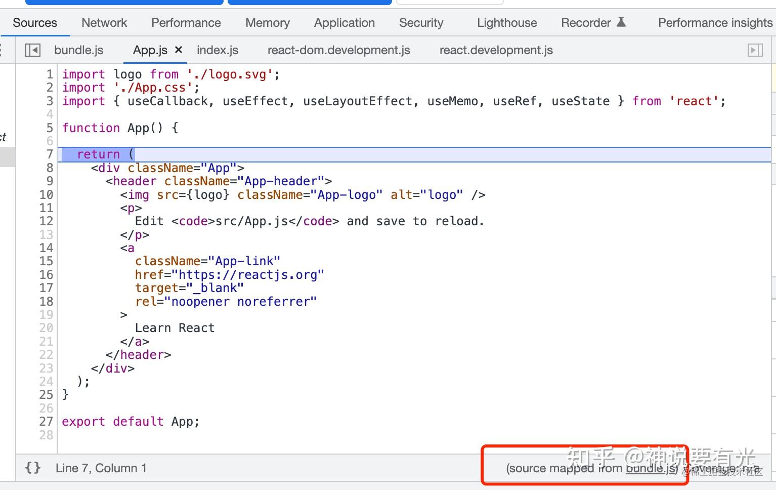Open the Memory panel
The image size is (776, 490).
pos(267,22)
